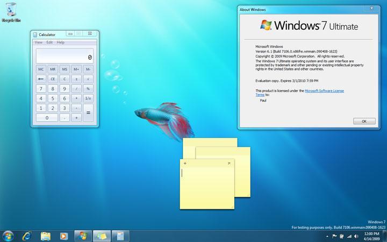Open the Start menu orb
The width and height of the screenshot is (387, 242).
pos(9,236)
